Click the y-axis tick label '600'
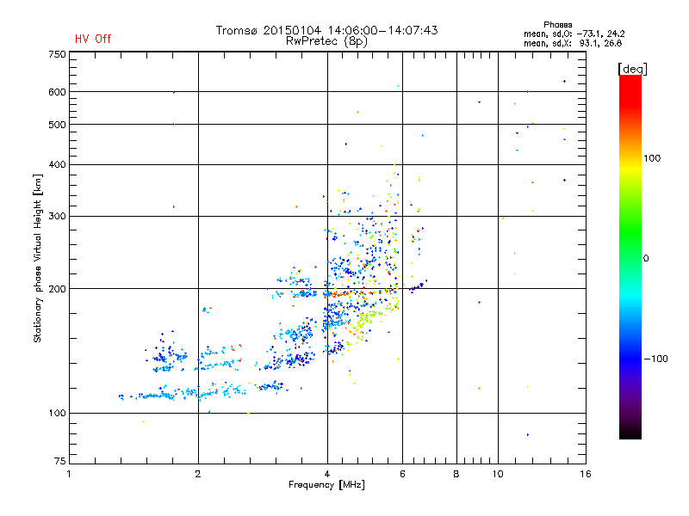This screenshot has height=516, width=689. pyautogui.click(x=57, y=92)
